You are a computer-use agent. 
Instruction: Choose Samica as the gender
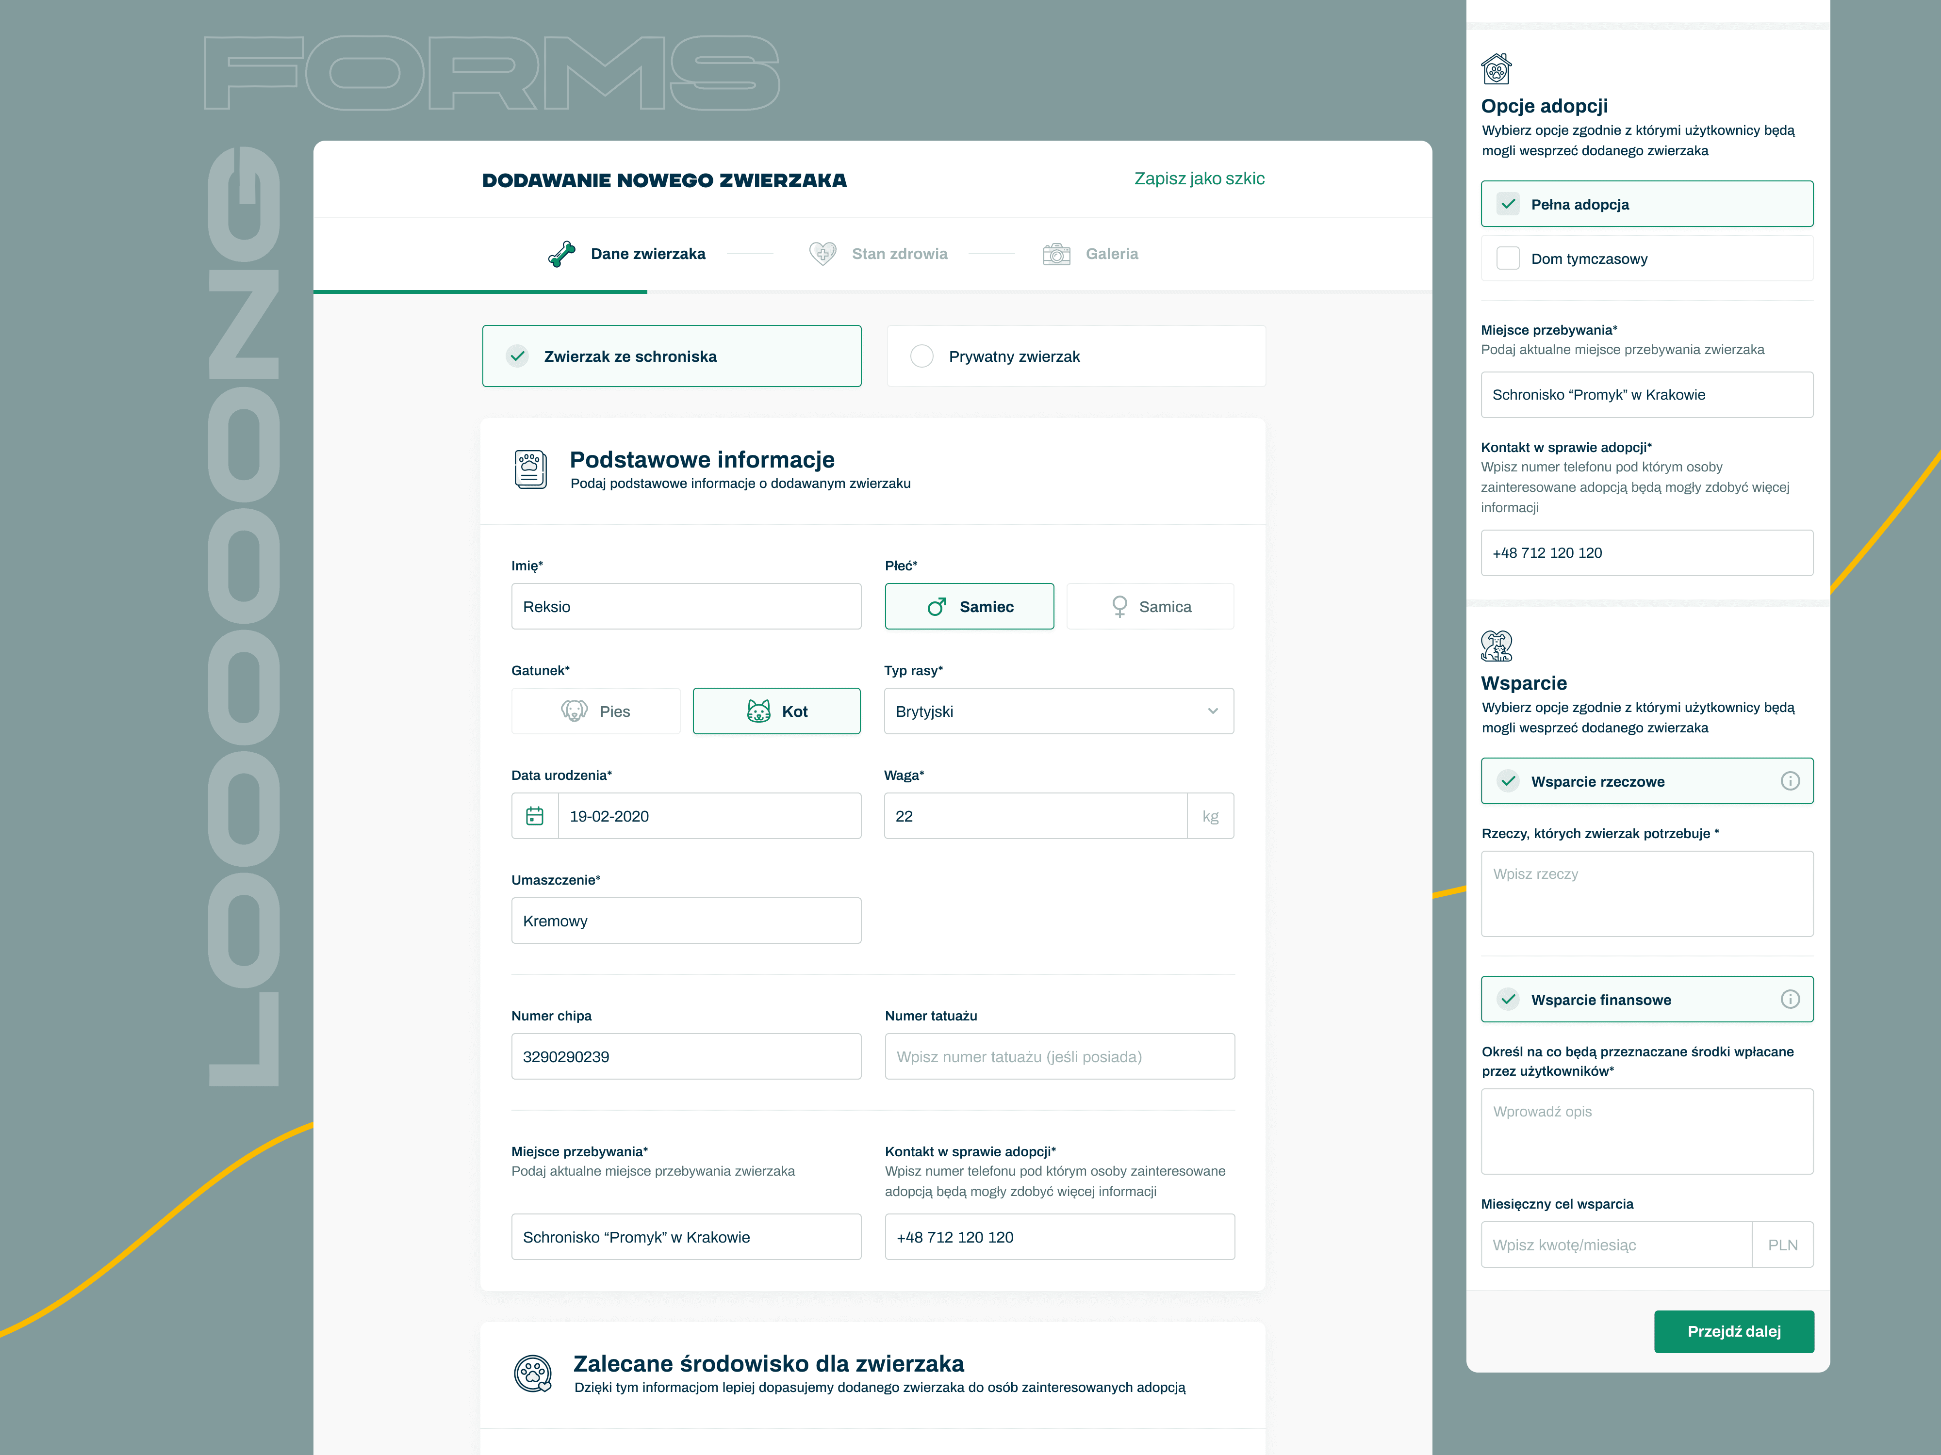(x=1150, y=607)
